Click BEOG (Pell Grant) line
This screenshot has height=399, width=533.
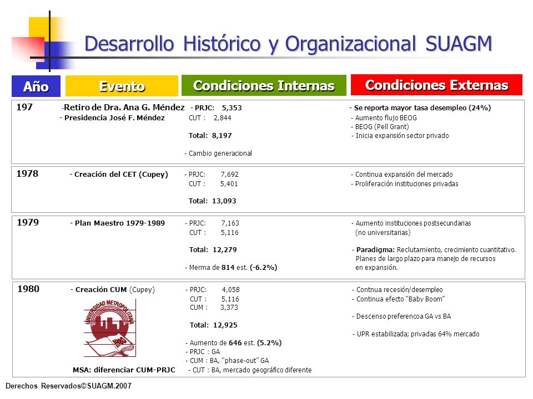(x=380, y=127)
